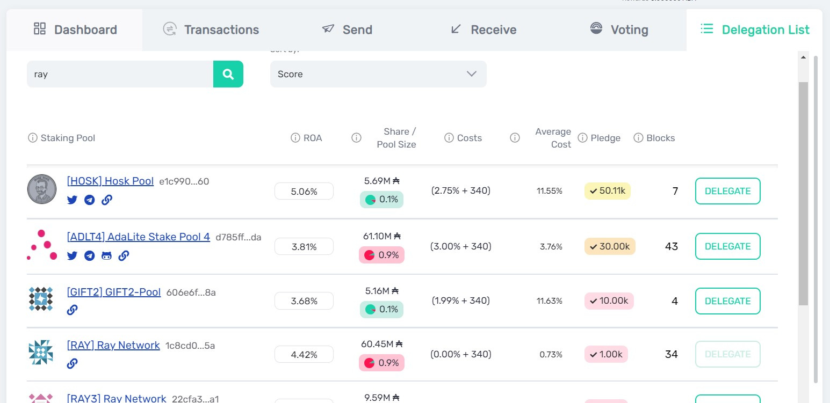Viewport: 830px width, 403px height.
Task: Click the AdaLite pink dots logo
Action: point(42,245)
